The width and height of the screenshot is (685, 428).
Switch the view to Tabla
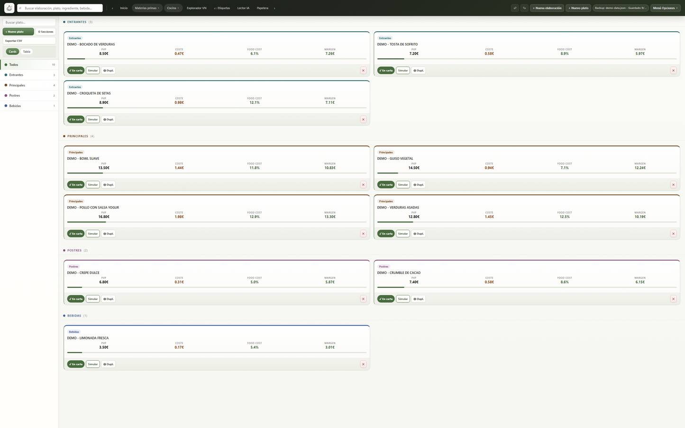point(27,52)
